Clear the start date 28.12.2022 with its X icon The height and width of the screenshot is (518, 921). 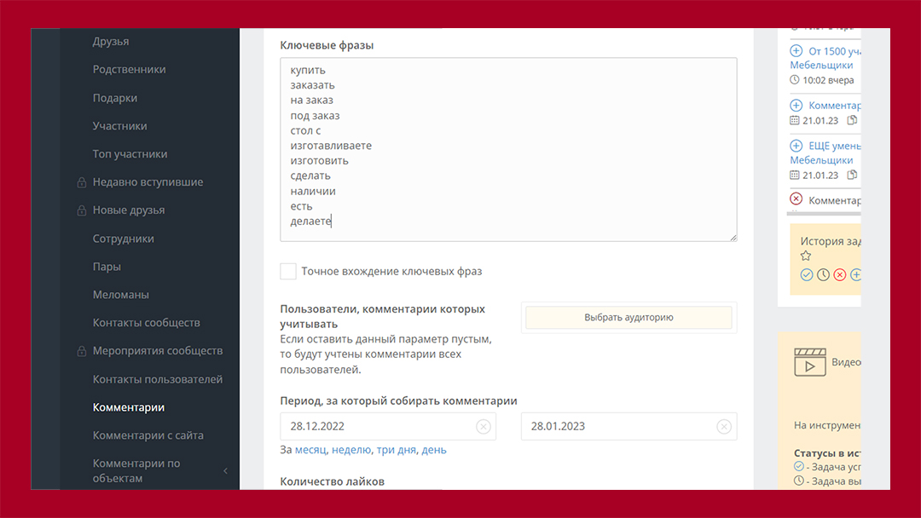tap(484, 427)
